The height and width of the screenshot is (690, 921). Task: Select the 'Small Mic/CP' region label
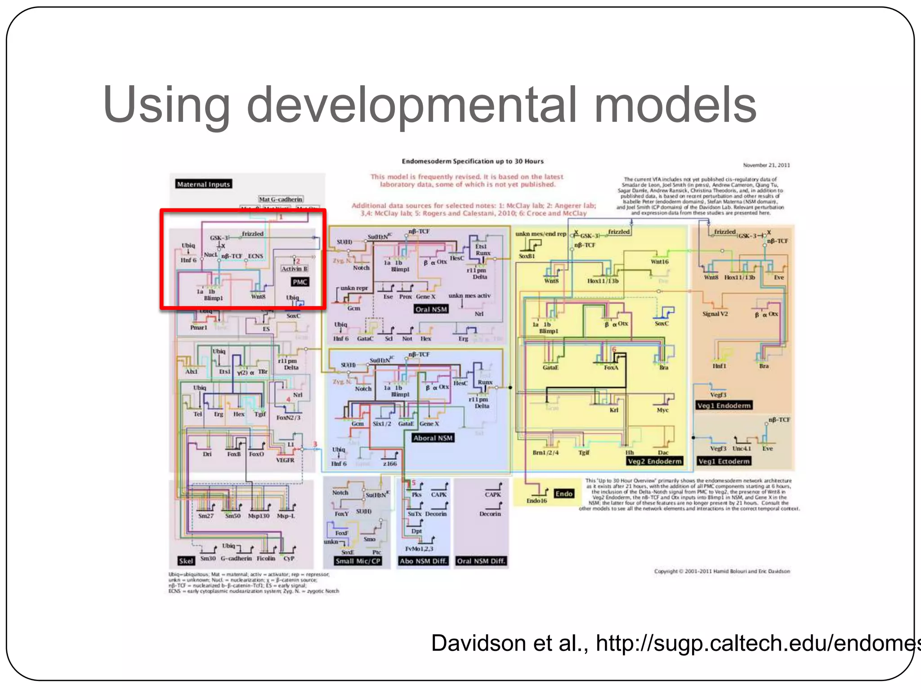click(358, 561)
